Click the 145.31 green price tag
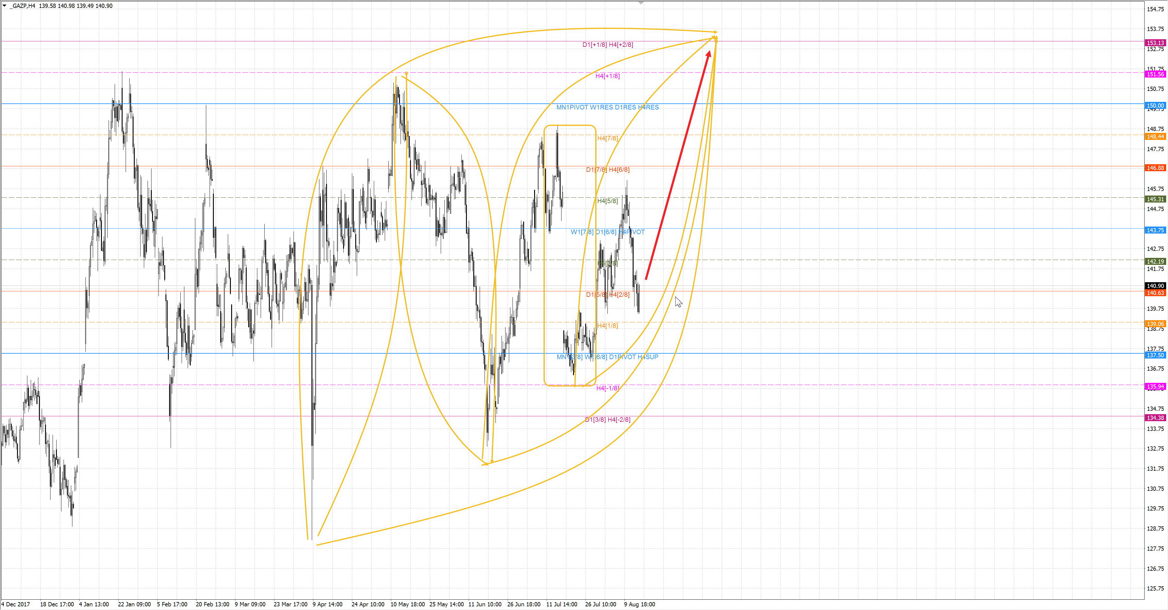 pos(1155,199)
